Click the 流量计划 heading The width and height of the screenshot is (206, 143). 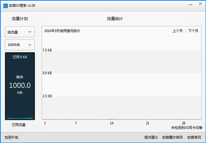click(20, 19)
